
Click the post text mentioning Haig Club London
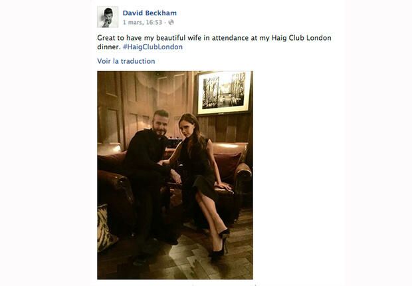click(214, 43)
